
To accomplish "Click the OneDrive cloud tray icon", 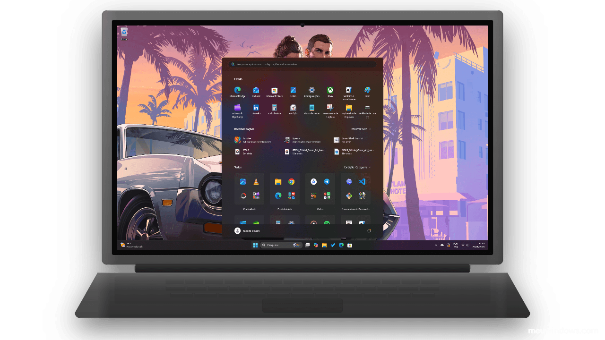I will click(x=442, y=245).
